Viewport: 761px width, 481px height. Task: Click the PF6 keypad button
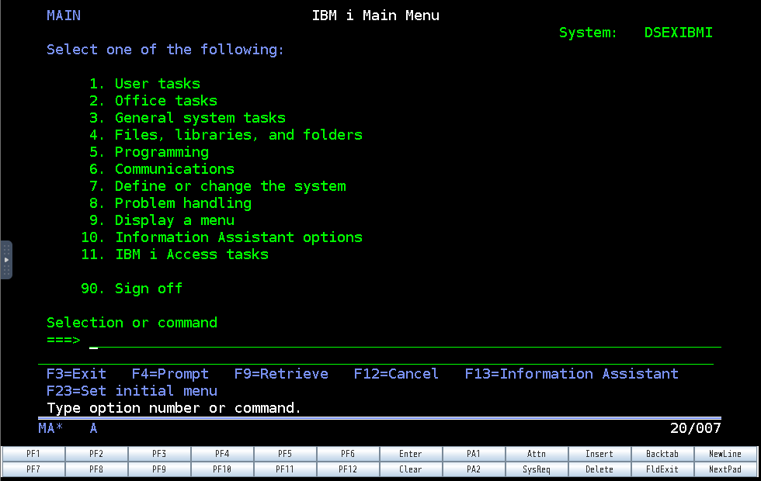click(348, 454)
